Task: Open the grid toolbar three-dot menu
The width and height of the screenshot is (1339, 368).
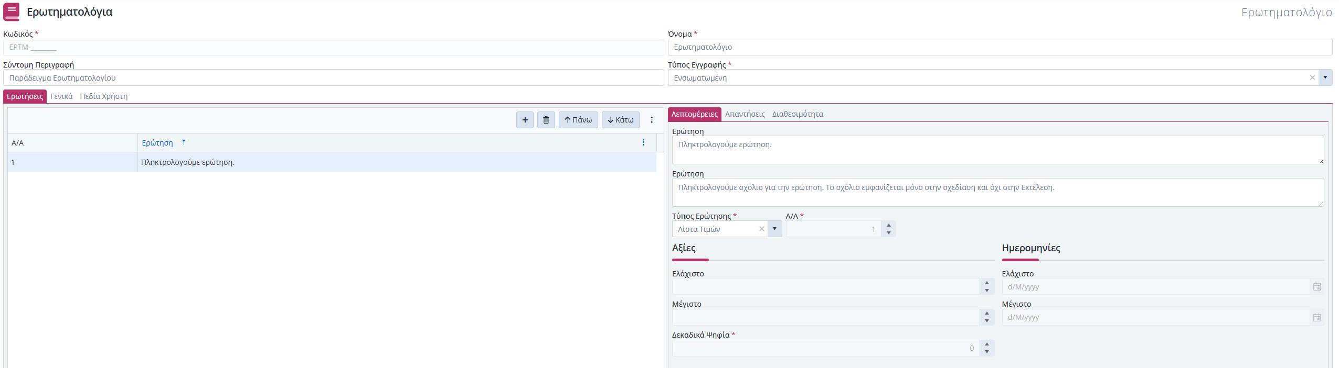Action: click(x=652, y=120)
